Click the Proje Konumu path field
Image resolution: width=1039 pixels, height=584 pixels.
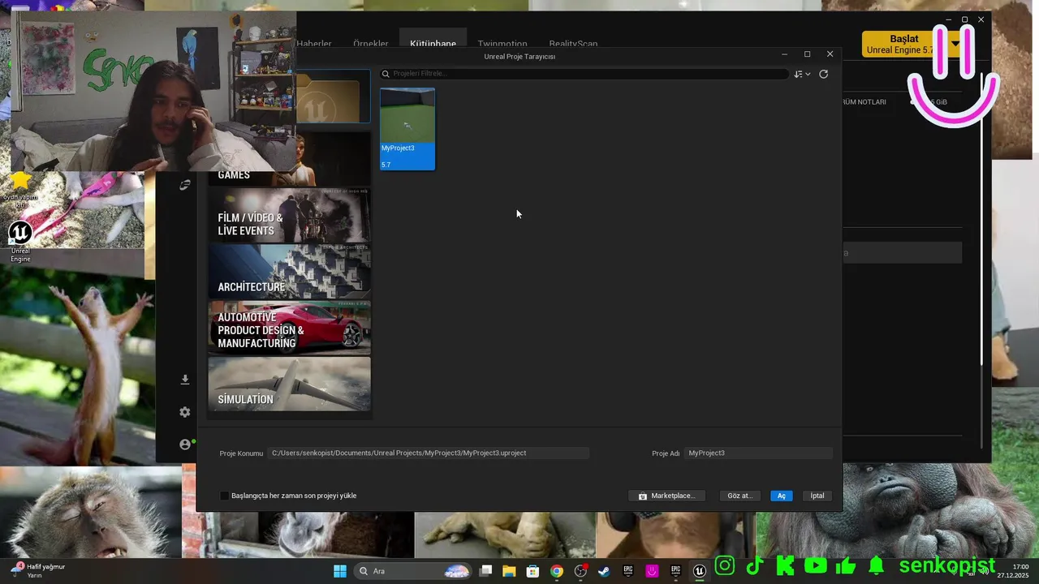(429, 453)
